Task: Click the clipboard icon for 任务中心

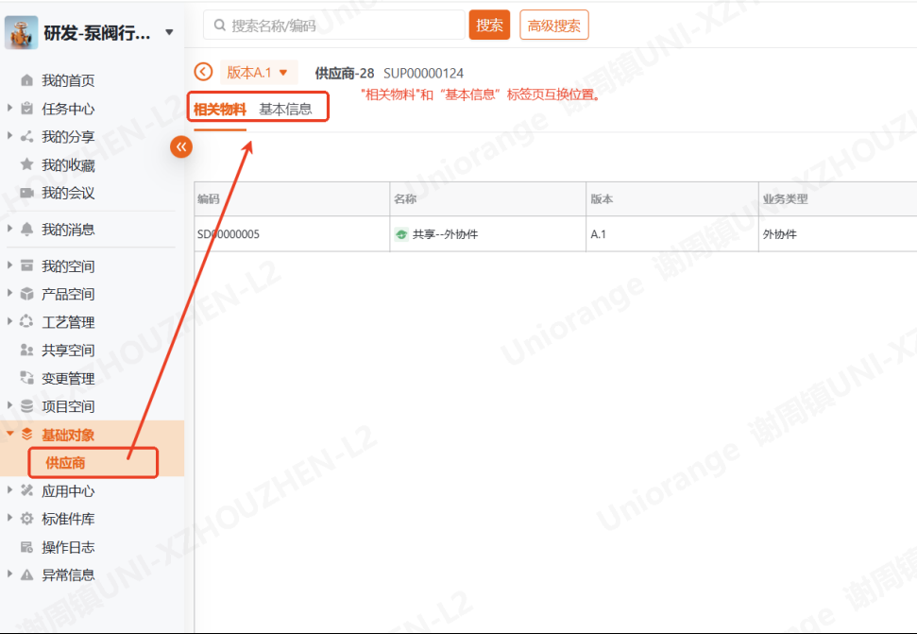Action: 26,109
